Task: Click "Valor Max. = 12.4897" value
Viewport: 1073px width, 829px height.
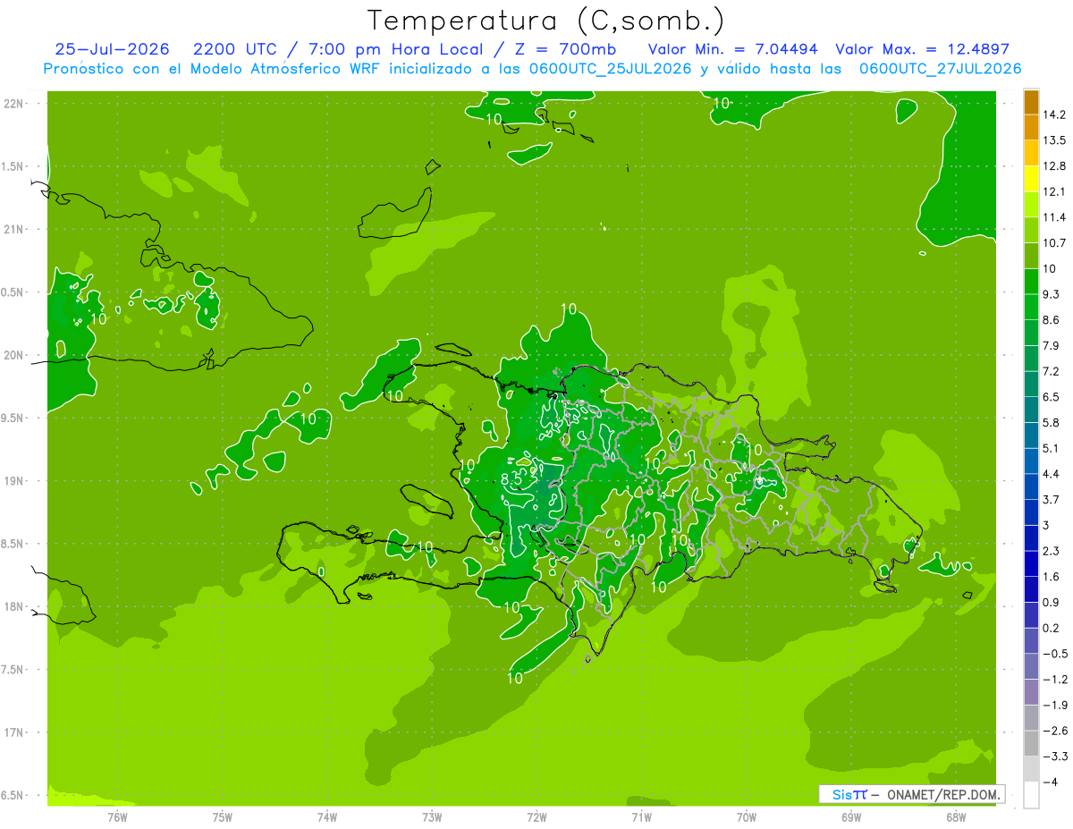Action: click(923, 49)
